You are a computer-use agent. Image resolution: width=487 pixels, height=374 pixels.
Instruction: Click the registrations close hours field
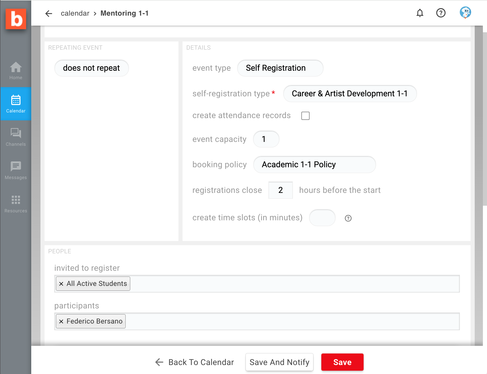click(x=280, y=190)
